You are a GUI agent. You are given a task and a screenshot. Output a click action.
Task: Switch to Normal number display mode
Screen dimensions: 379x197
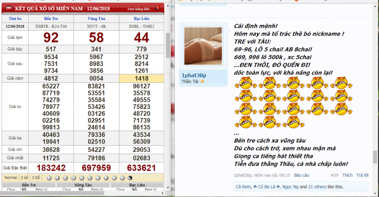11,177
